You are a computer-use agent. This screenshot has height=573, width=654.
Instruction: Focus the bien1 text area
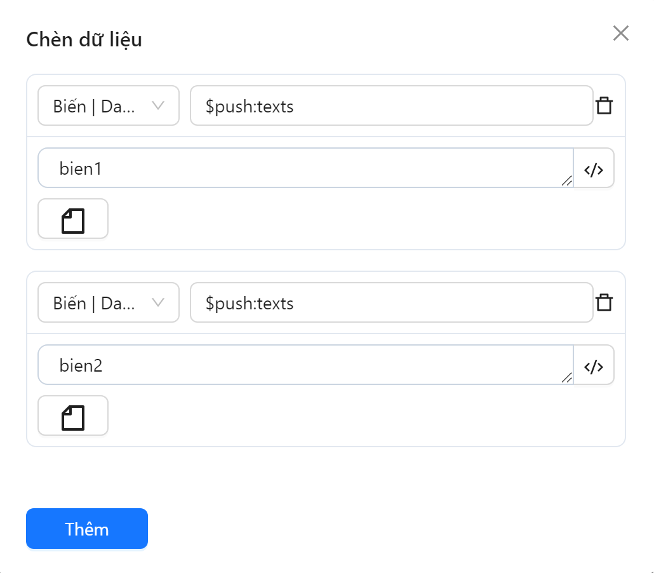tap(305, 168)
